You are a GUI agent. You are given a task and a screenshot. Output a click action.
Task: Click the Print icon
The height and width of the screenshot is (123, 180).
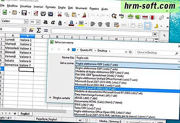click(43, 14)
